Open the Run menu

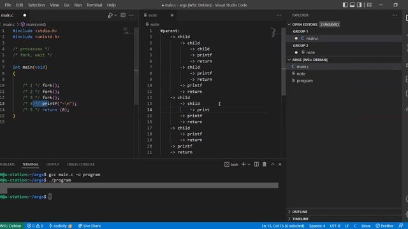coord(78,5)
